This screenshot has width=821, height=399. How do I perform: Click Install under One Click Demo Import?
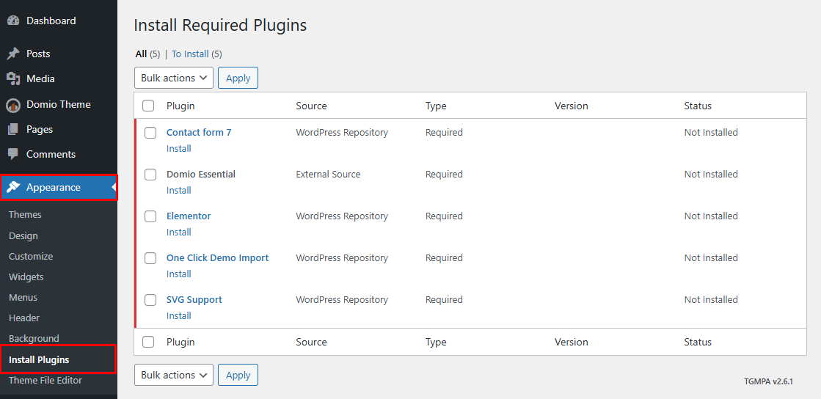[178, 274]
